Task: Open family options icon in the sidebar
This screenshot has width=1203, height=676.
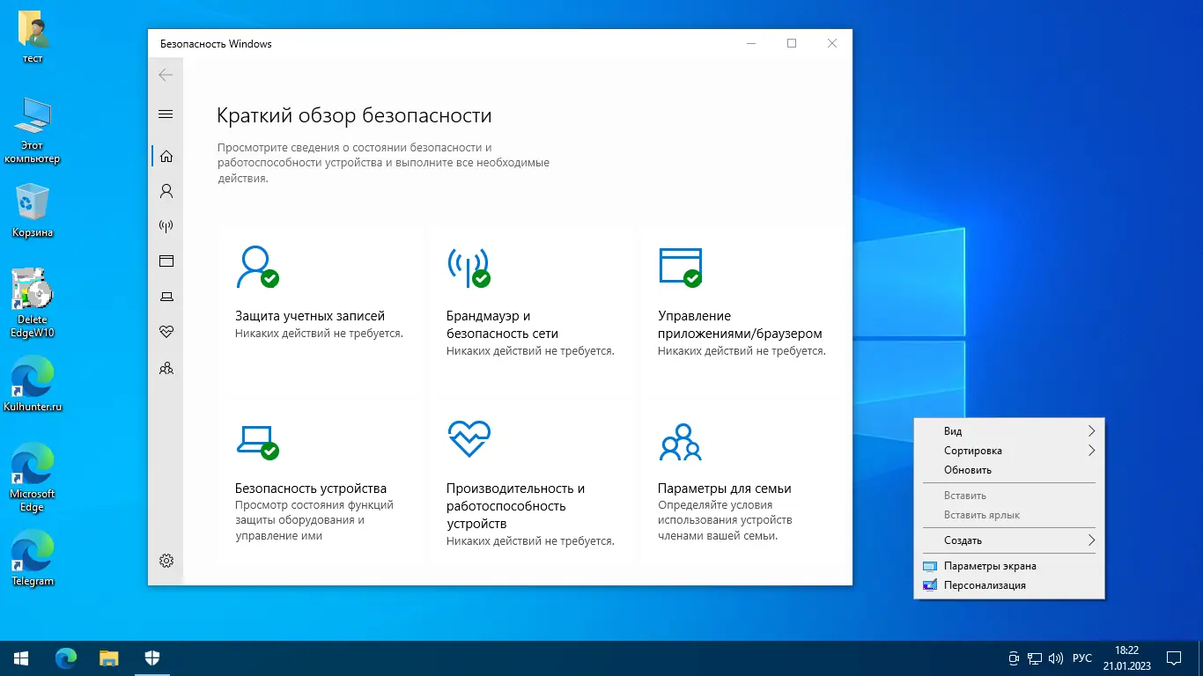Action: [x=166, y=368]
